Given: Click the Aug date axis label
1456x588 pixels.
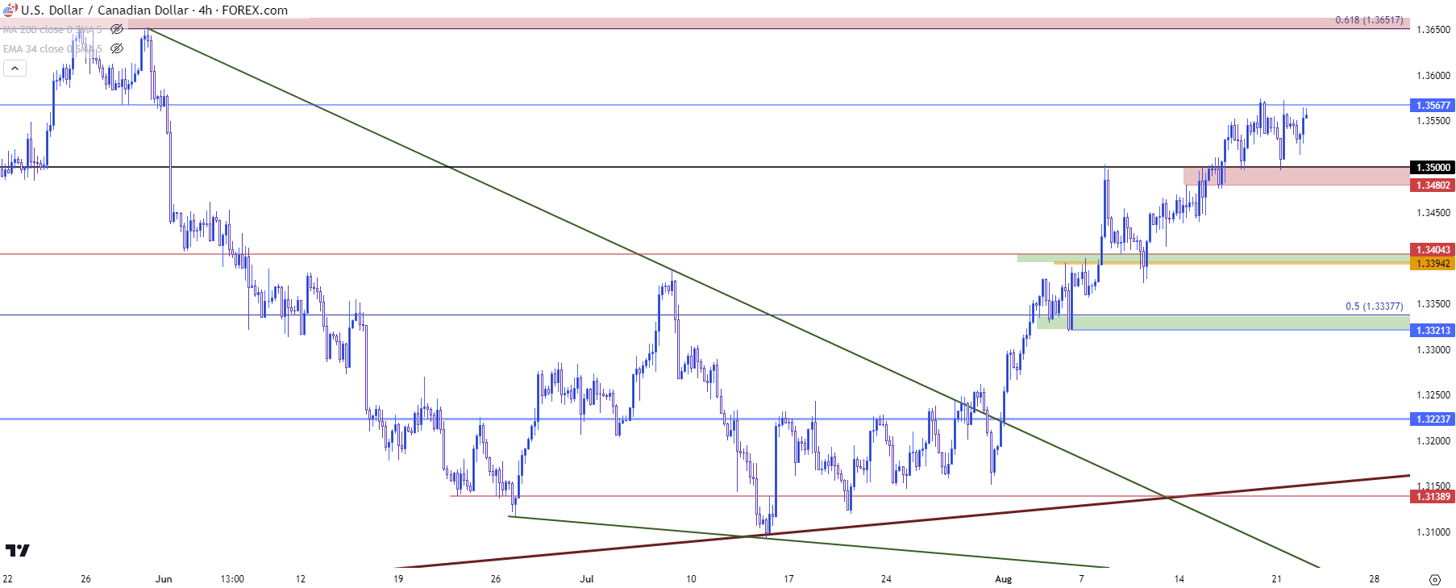Looking at the screenshot, I should (x=1003, y=579).
